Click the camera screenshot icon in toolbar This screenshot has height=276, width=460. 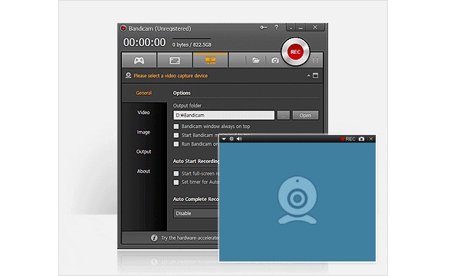pos(275,61)
